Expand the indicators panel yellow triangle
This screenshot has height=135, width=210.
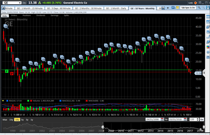tap(3, 101)
